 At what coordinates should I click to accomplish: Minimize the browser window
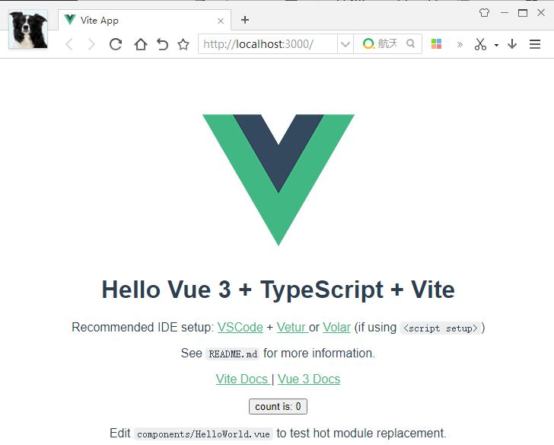point(505,13)
